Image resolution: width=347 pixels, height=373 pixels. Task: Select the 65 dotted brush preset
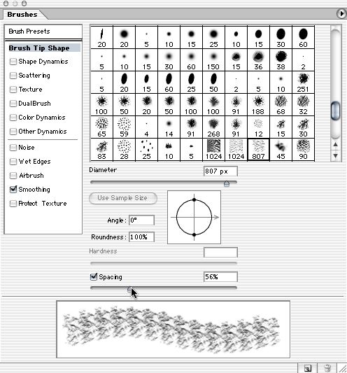[x=102, y=127]
